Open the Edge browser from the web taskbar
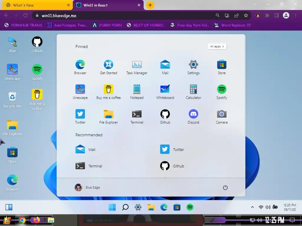The height and width of the screenshot is (226, 302). pyautogui.click(x=164, y=207)
